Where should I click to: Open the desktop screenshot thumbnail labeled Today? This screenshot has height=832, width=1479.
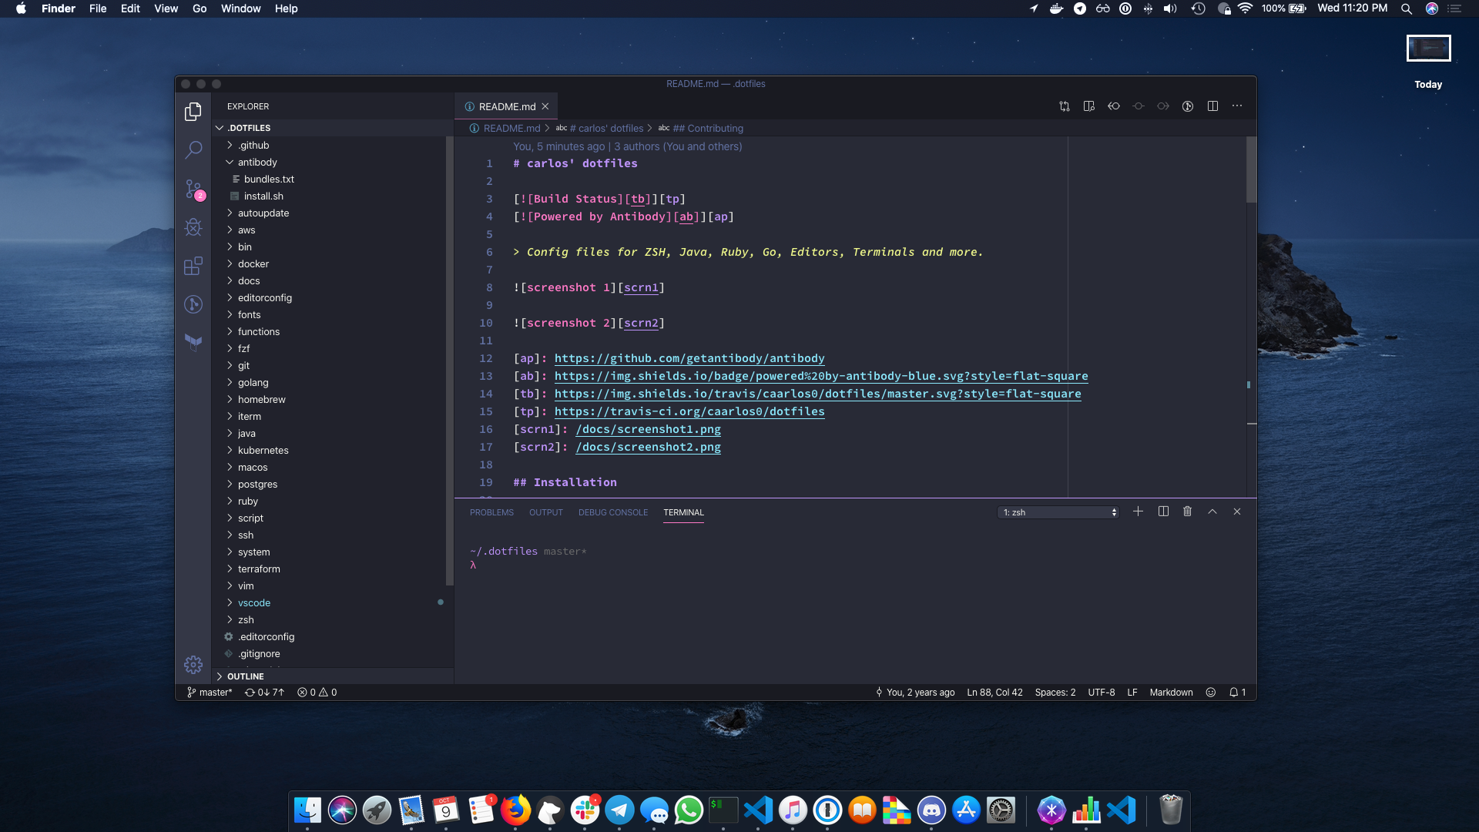(x=1428, y=49)
